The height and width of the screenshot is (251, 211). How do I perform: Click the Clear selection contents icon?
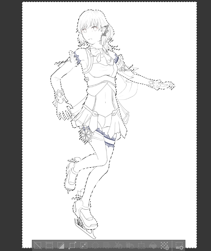coord(95,245)
